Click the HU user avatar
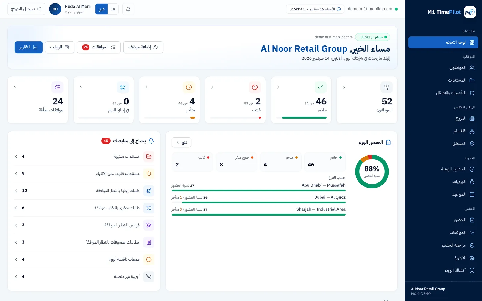This screenshot has height=301, width=482. point(55,9)
